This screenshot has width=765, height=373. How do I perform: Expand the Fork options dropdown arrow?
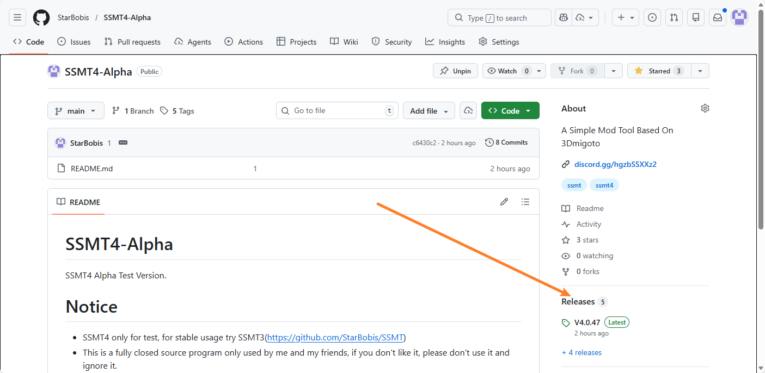[x=614, y=71]
